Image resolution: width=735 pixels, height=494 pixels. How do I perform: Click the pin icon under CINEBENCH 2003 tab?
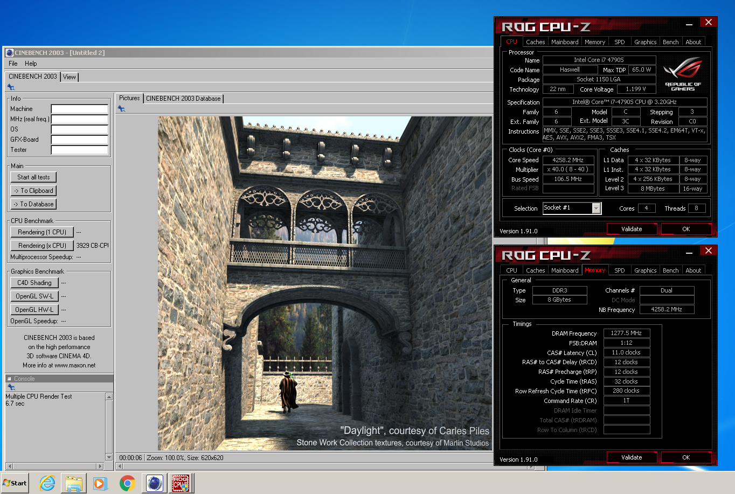pos(11,87)
